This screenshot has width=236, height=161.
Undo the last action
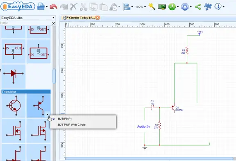click(53, 7)
